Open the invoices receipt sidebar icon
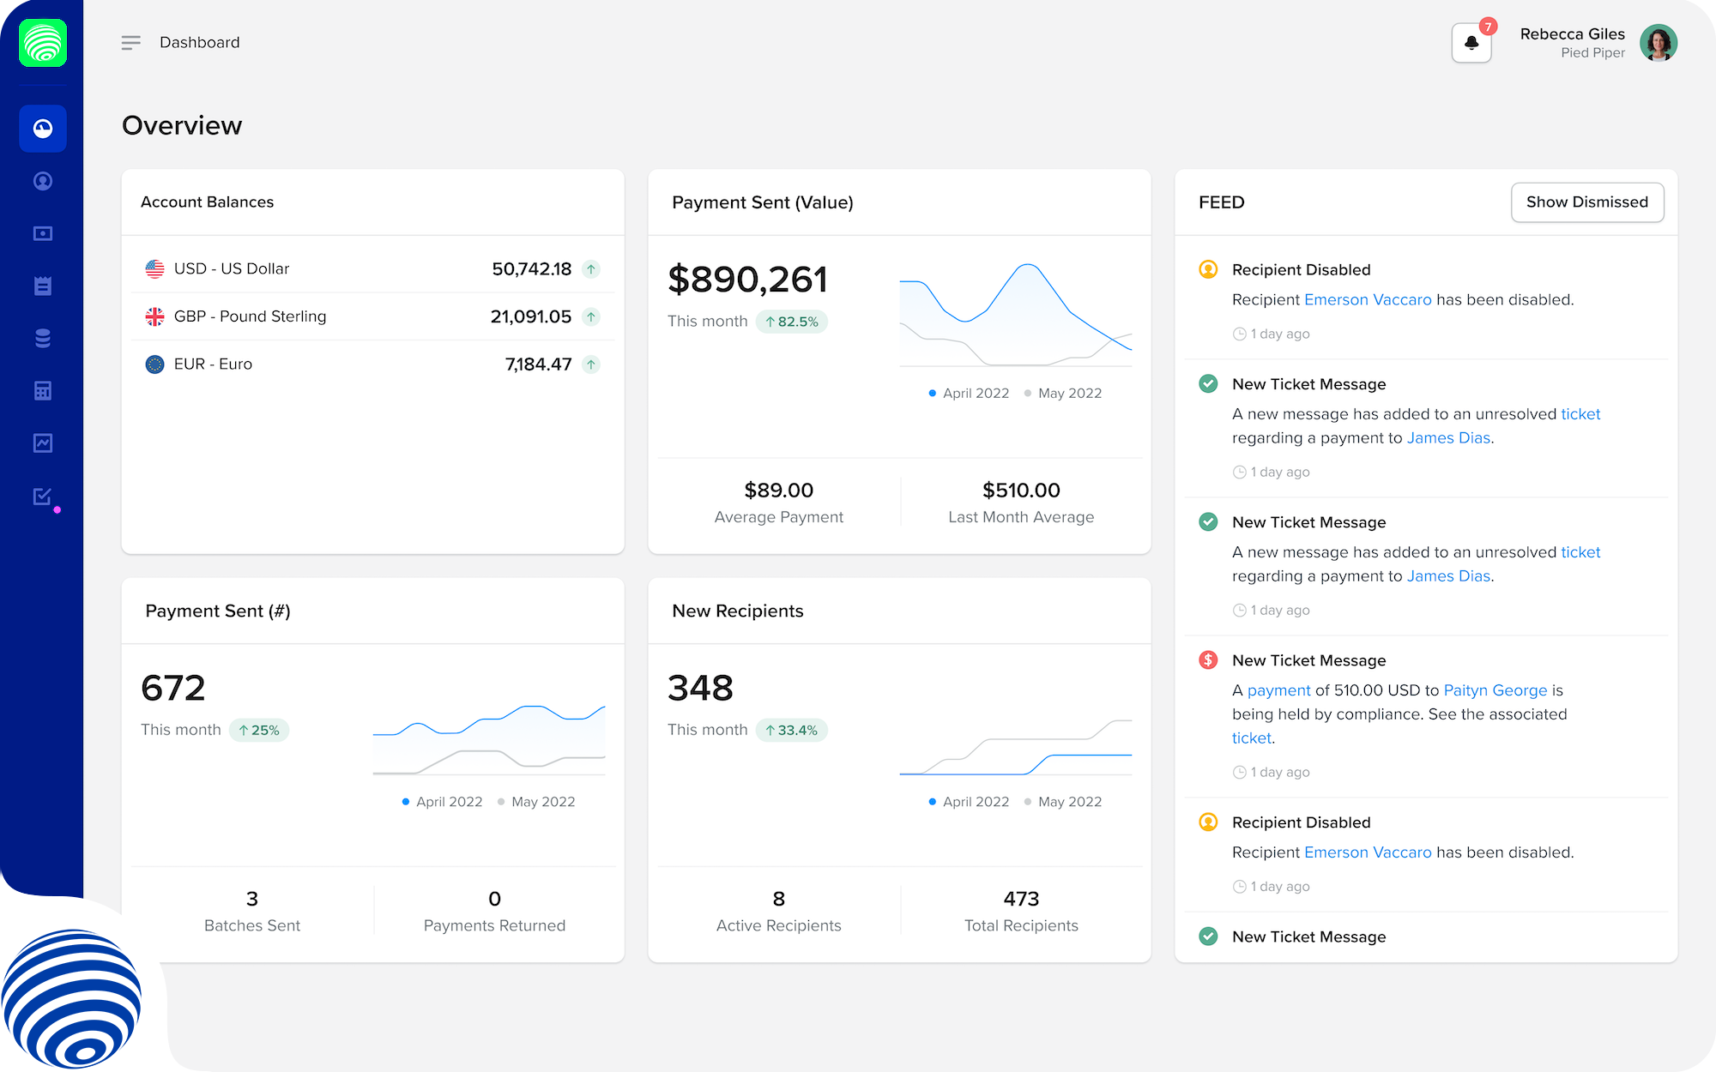The width and height of the screenshot is (1716, 1072). (x=43, y=286)
